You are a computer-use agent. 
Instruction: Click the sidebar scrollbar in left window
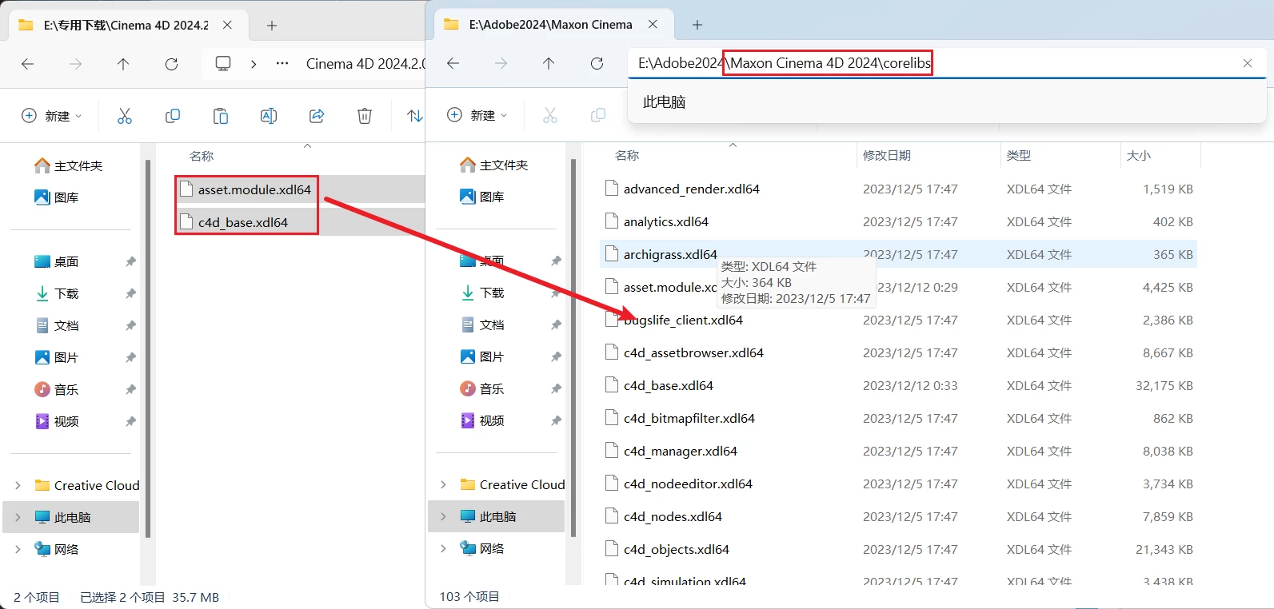click(148, 348)
